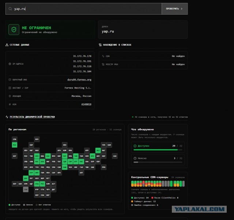Click the red После ClientHello legend dot

coord(152,198)
